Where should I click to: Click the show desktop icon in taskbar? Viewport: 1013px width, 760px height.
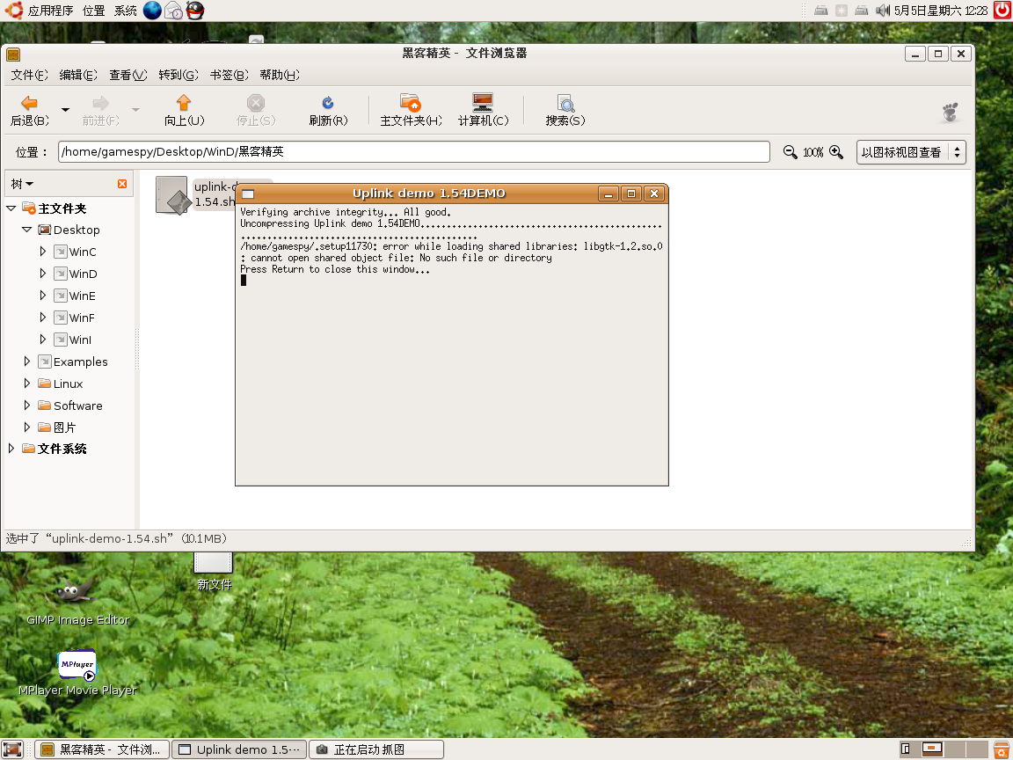(12, 749)
